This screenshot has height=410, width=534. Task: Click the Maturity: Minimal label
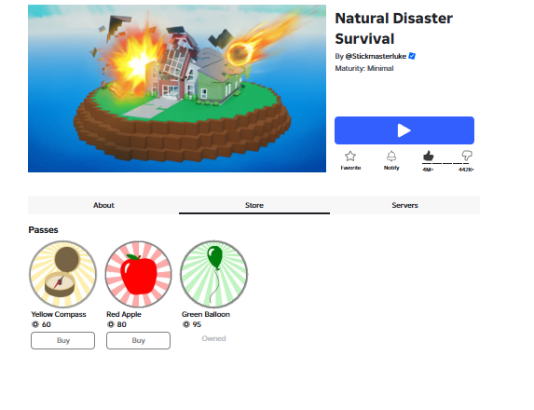[x=364, y=68]
